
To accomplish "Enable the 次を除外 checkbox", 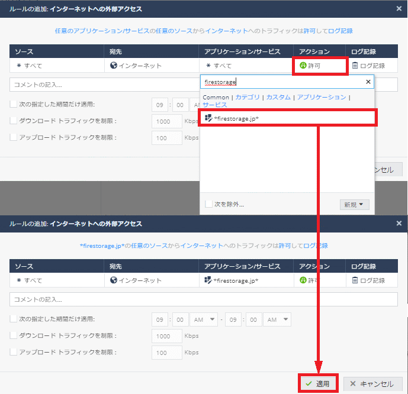I will click(208, 204).
